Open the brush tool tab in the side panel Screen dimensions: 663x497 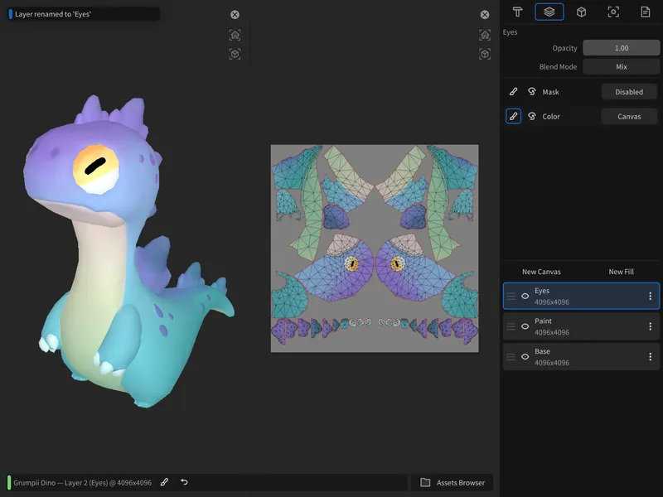pos(517,12)
